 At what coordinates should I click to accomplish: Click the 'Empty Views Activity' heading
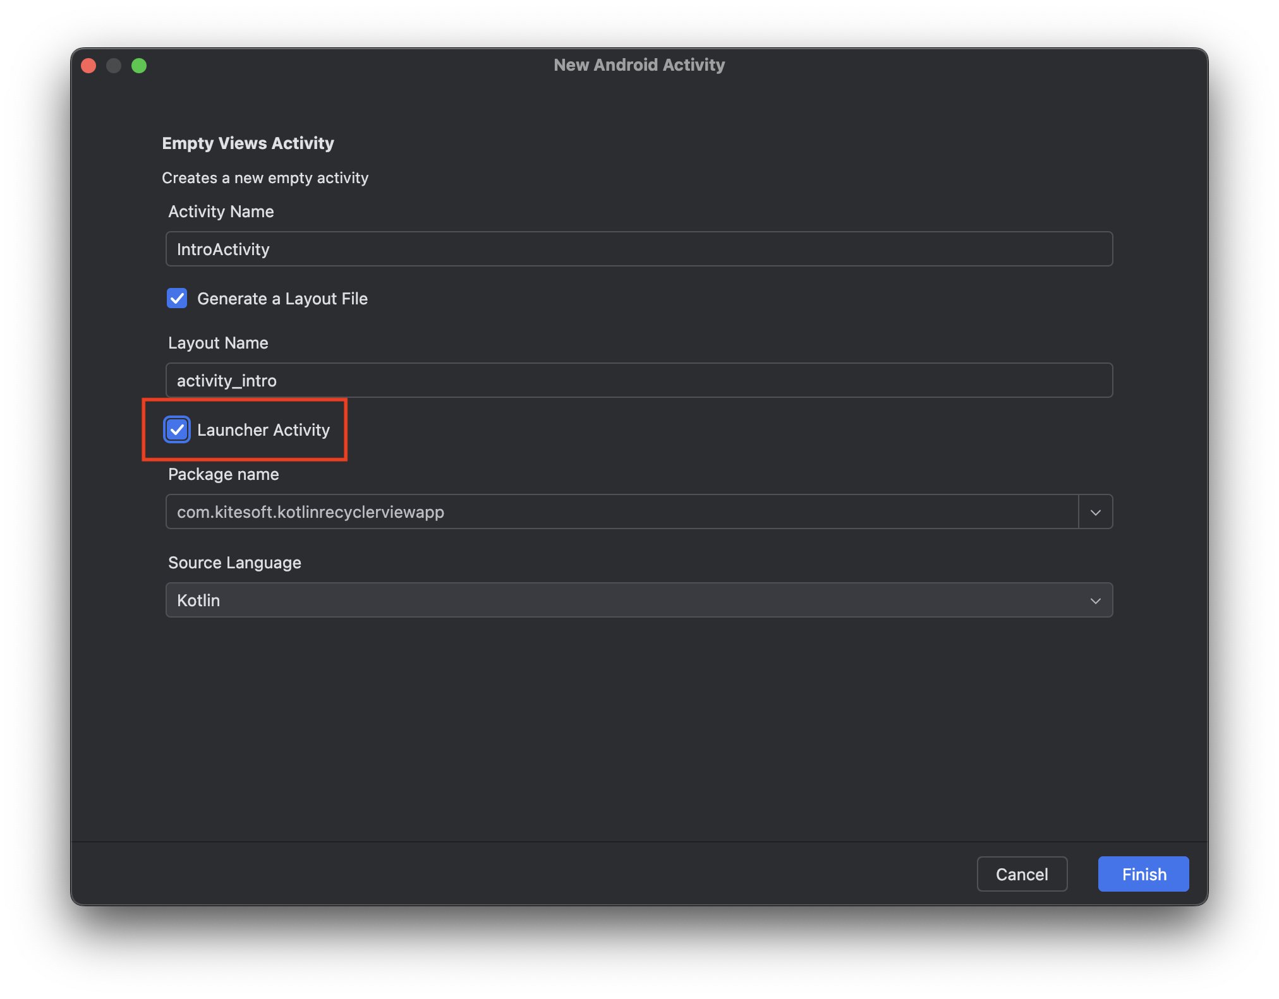[x=248, y=143]
